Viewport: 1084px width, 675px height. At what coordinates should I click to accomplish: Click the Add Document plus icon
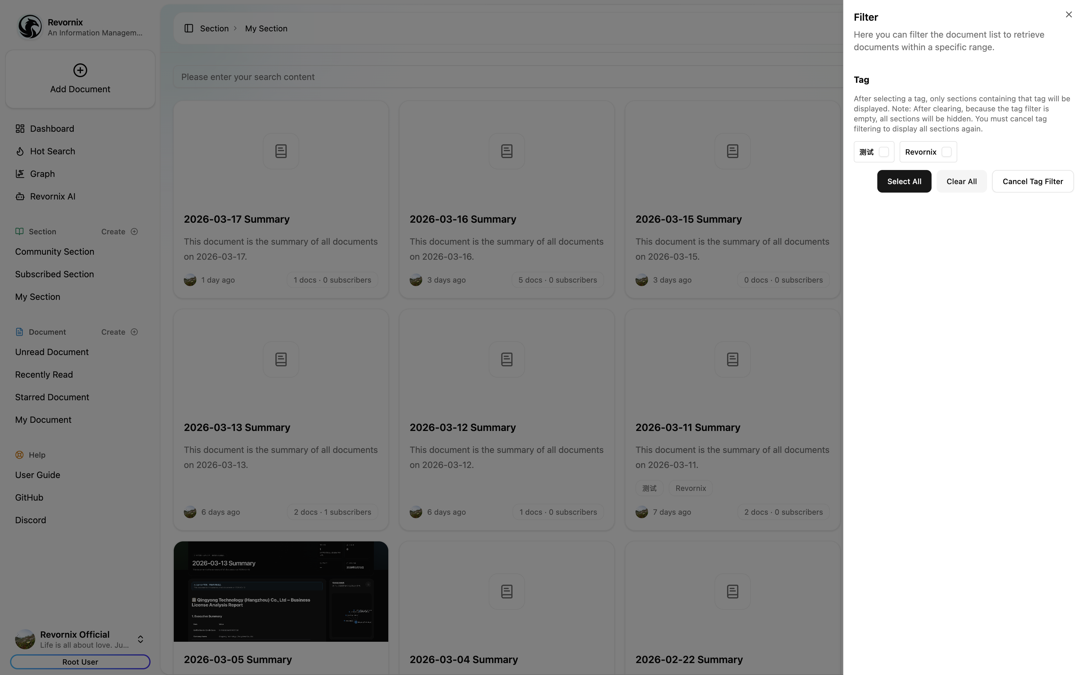pos(80,70)
